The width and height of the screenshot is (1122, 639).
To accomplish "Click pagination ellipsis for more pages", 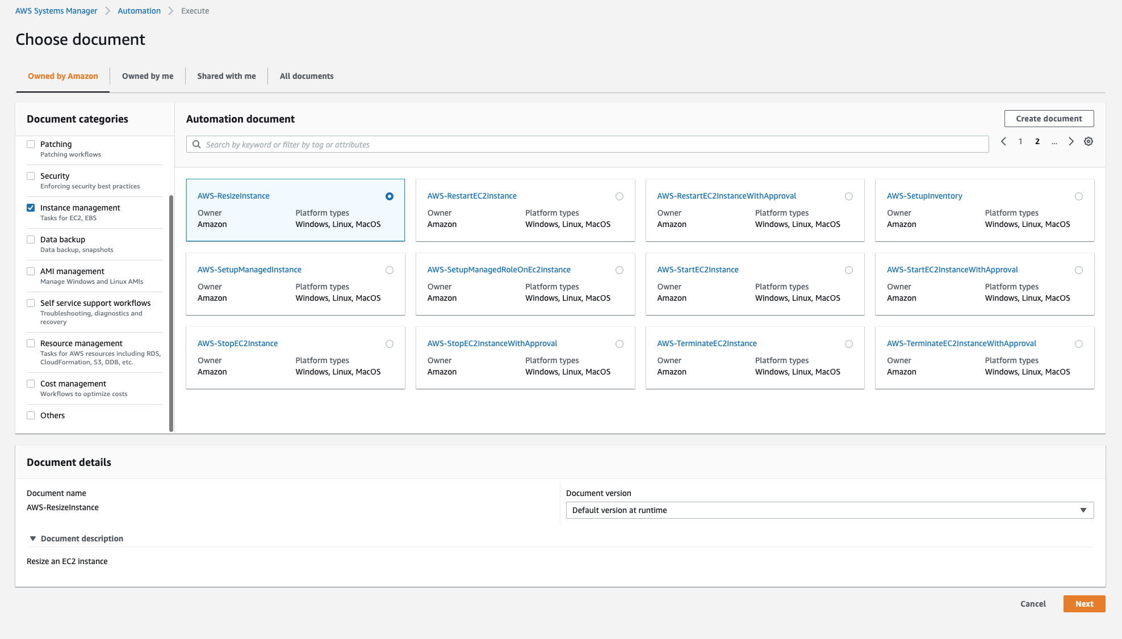I will [1054, 142].
